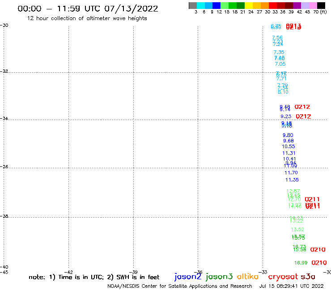
Task: Click the red '0210' label beside 15.58
Action: point(318,249)
